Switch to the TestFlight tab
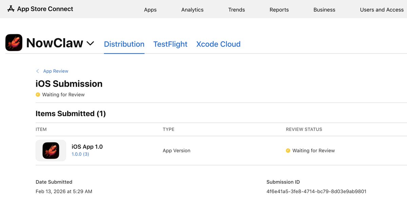Image resolution: width=407 pixels, height=202 pixels. click(170, 44)
